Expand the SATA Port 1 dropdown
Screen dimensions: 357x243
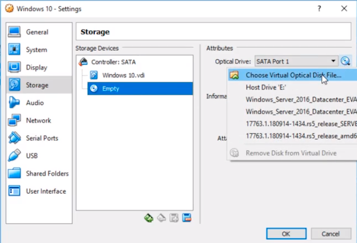coord(296,61)
